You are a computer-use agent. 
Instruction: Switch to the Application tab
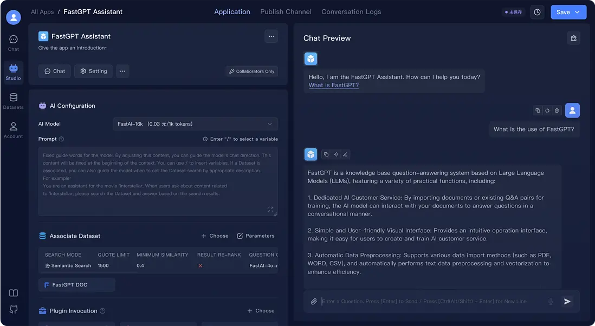[x=232, y=12]
